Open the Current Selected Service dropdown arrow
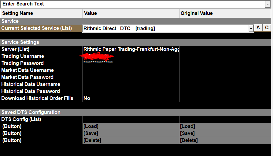The width and height of the screenshot is (273, 156). coord(251,28)
